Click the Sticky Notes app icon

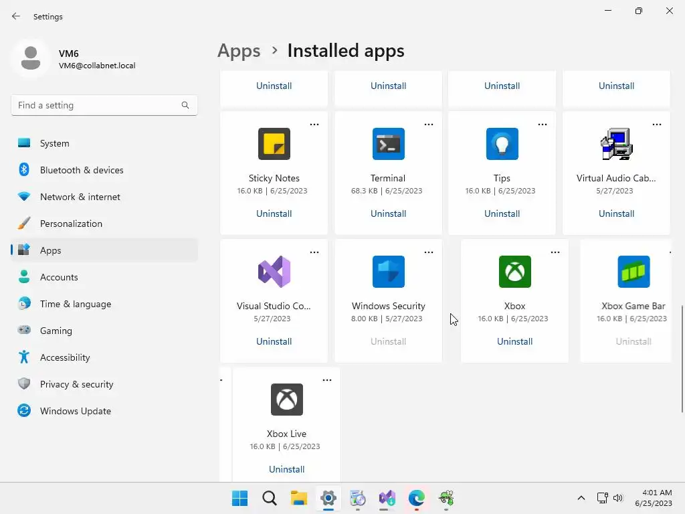tap(274, 144)
